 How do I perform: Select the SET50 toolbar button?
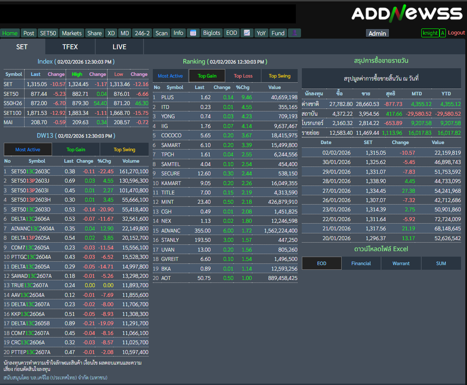click(x=48, y=33)
